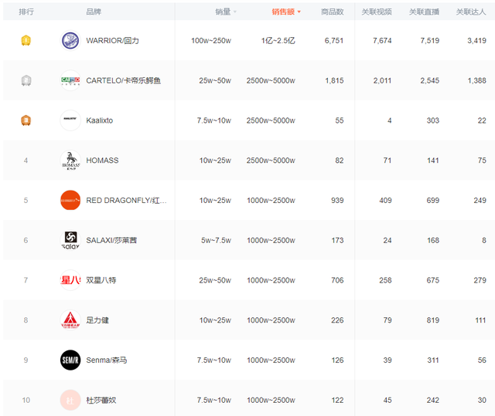Click RED DRAGONFLY product count 939

click(x=337, y=201)
